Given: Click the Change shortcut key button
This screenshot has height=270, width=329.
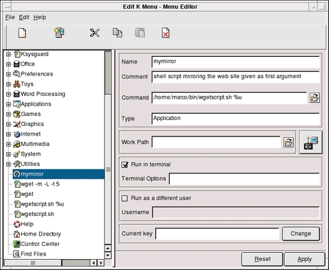Looking at the screenshot, I should [x=301, y=234].
